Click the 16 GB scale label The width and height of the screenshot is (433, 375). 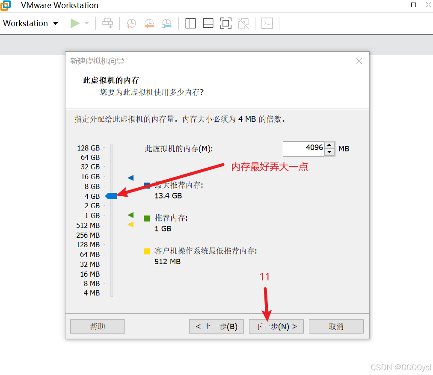coord(90,177)
